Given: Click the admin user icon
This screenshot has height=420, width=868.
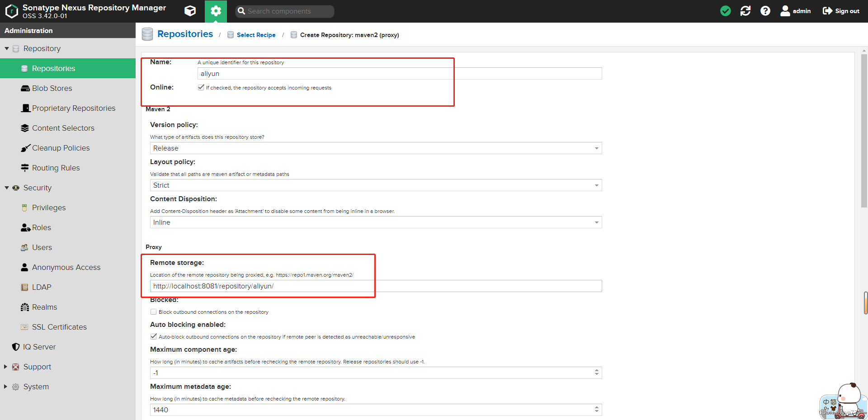Looking at the screenshot, I should (785, 11).
